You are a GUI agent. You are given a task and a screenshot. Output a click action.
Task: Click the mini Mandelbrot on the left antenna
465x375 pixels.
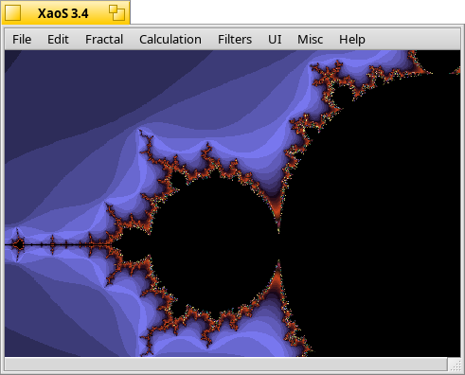[18, 244]
